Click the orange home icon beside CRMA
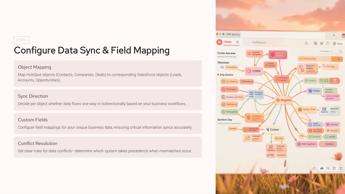Screen dimensions: 345x194 point(219,42)
